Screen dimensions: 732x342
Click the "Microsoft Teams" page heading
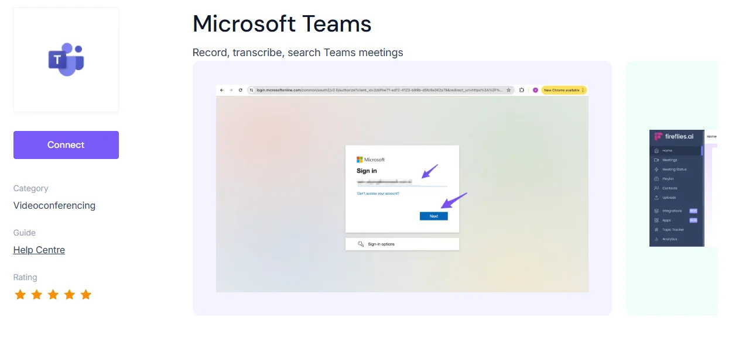pyautogui.click(x=282, y=24)
